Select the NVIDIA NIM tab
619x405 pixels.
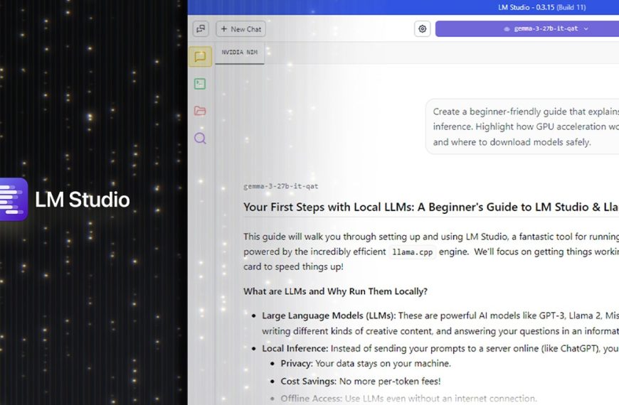pyautogui.click(x=239, y=53)
